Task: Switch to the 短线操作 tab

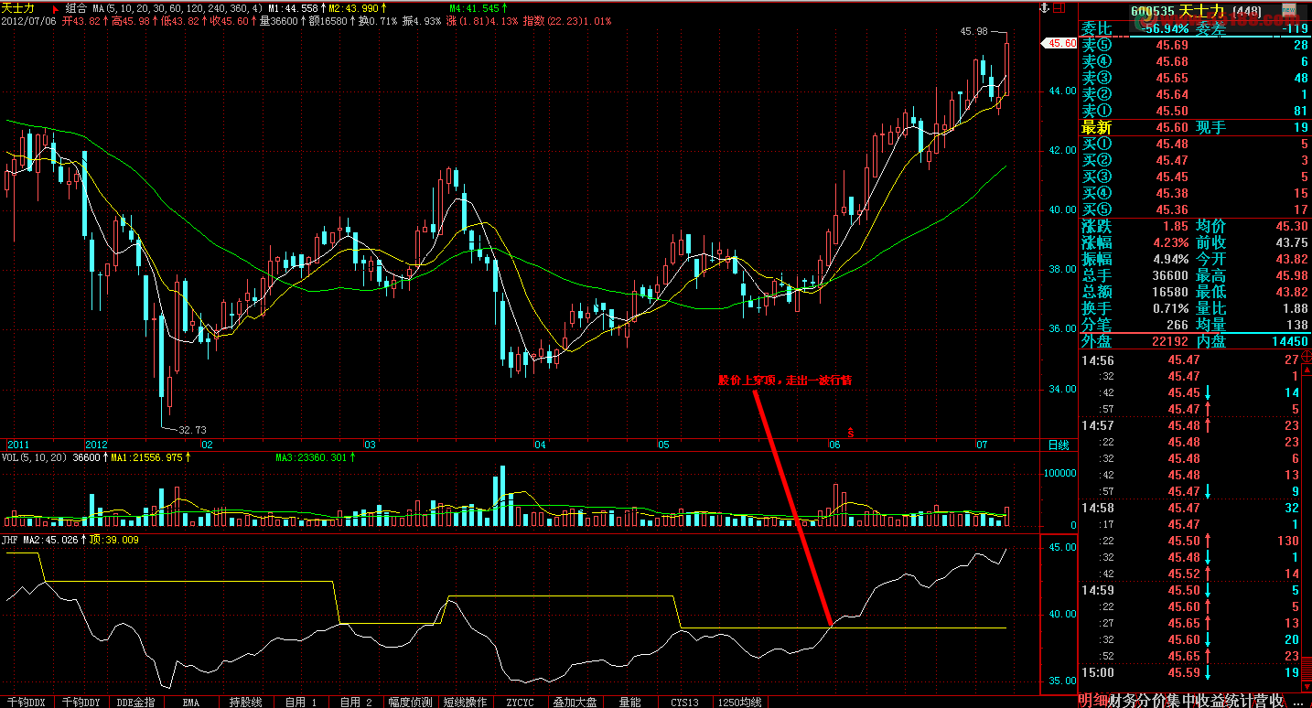Action: pos(466,702)
